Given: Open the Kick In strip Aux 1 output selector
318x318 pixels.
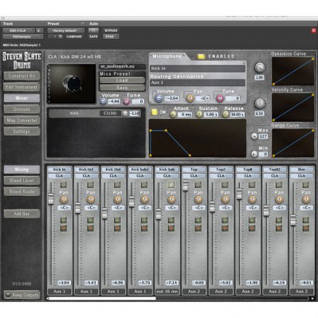Looking at the screenshot, I should tap(60, 292).
